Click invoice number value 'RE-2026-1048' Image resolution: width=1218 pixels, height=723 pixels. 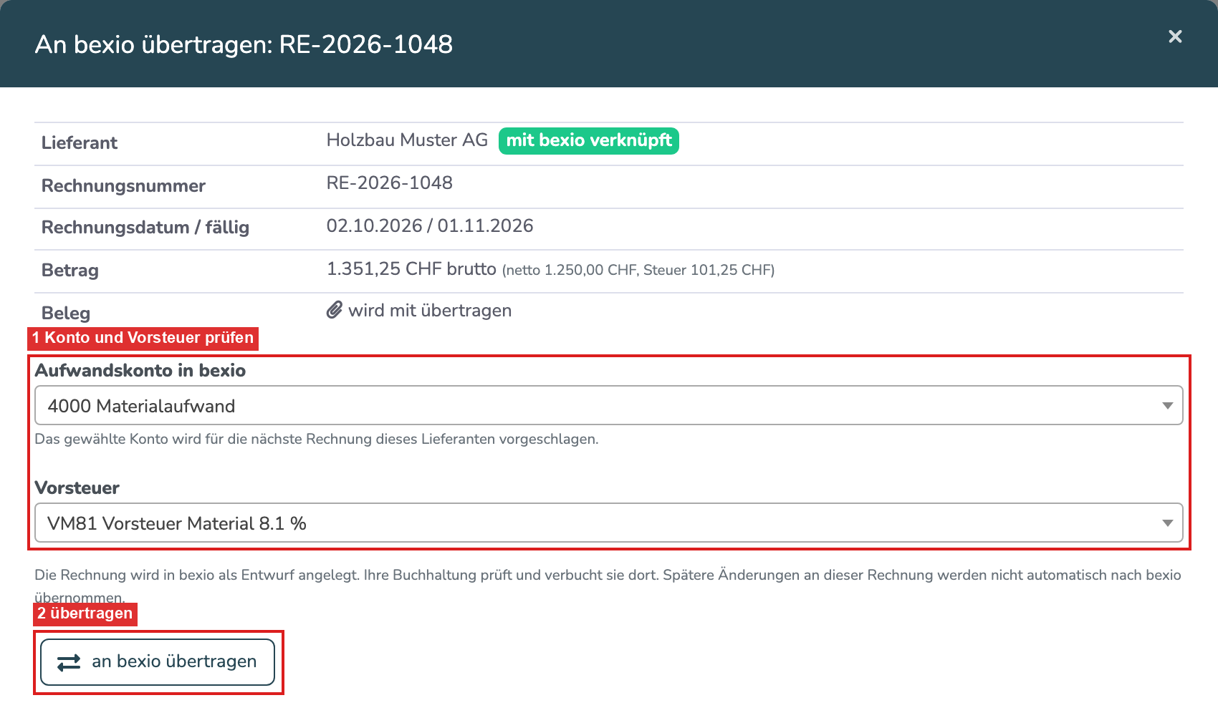390,183
